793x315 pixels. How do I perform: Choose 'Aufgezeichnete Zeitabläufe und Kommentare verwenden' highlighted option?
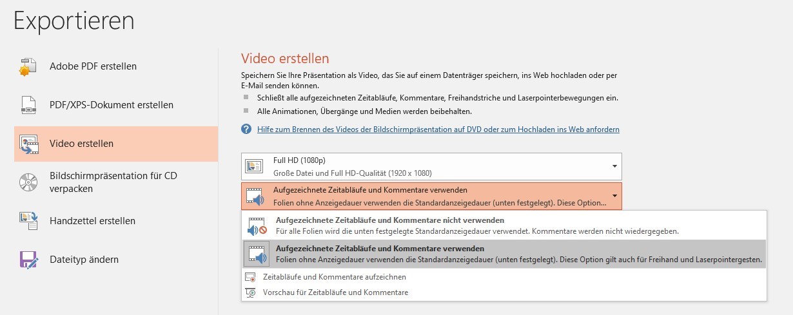click(x=504, y=253)
